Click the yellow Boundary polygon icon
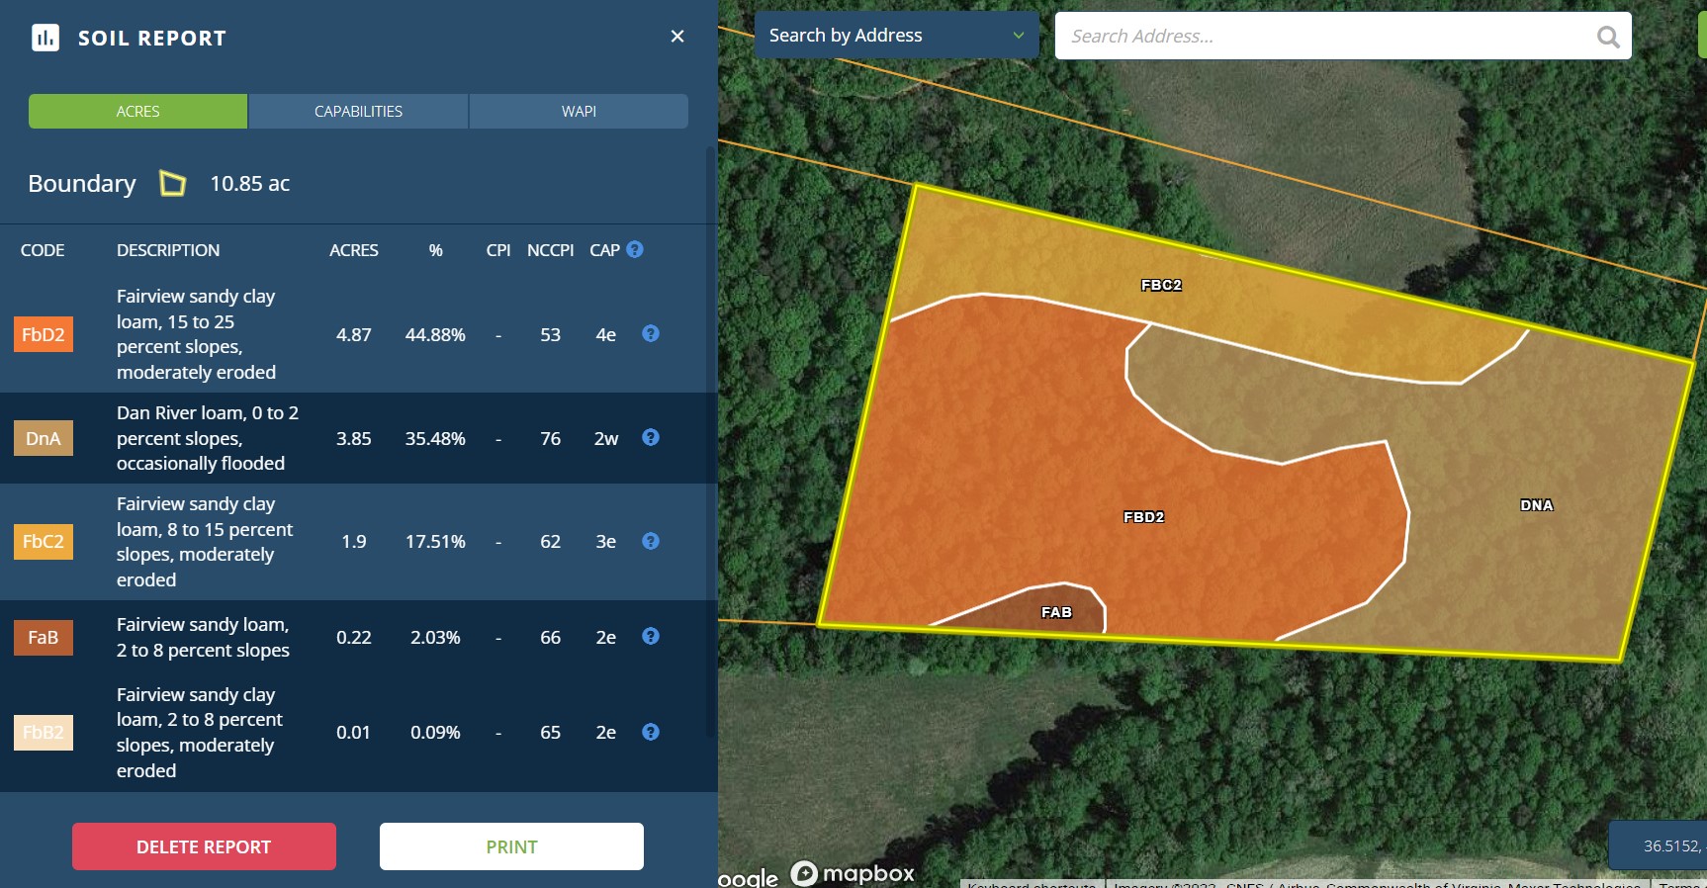Viewport: 1707px width, 888px height. [173, 184]
